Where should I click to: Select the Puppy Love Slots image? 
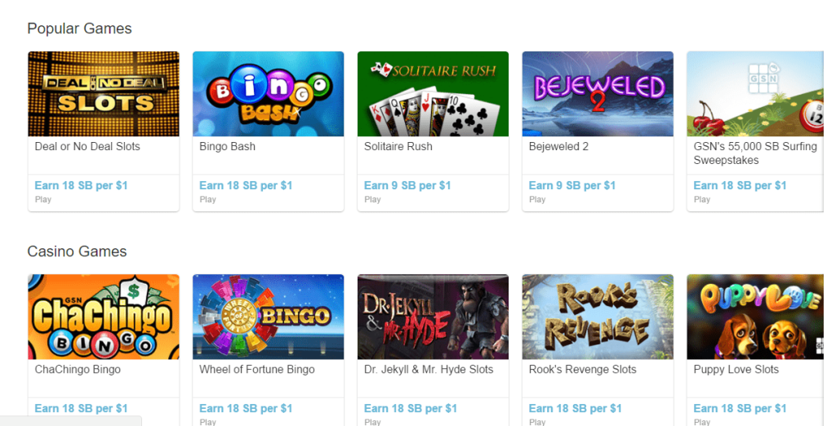(755, 317)
